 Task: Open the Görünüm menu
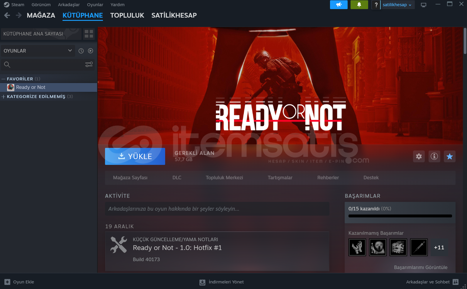(x=41, y=5)
